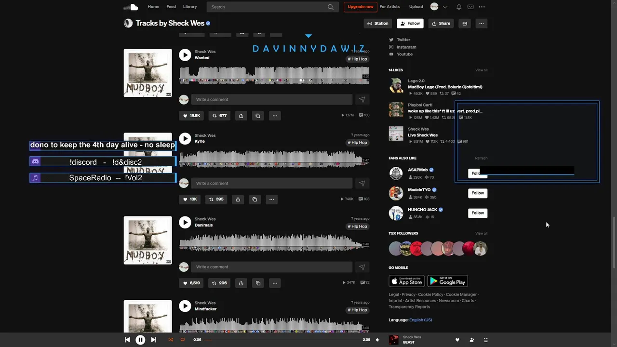
Task: Toggle shuffle in the player bar
Action: click(x=170, y=340)
